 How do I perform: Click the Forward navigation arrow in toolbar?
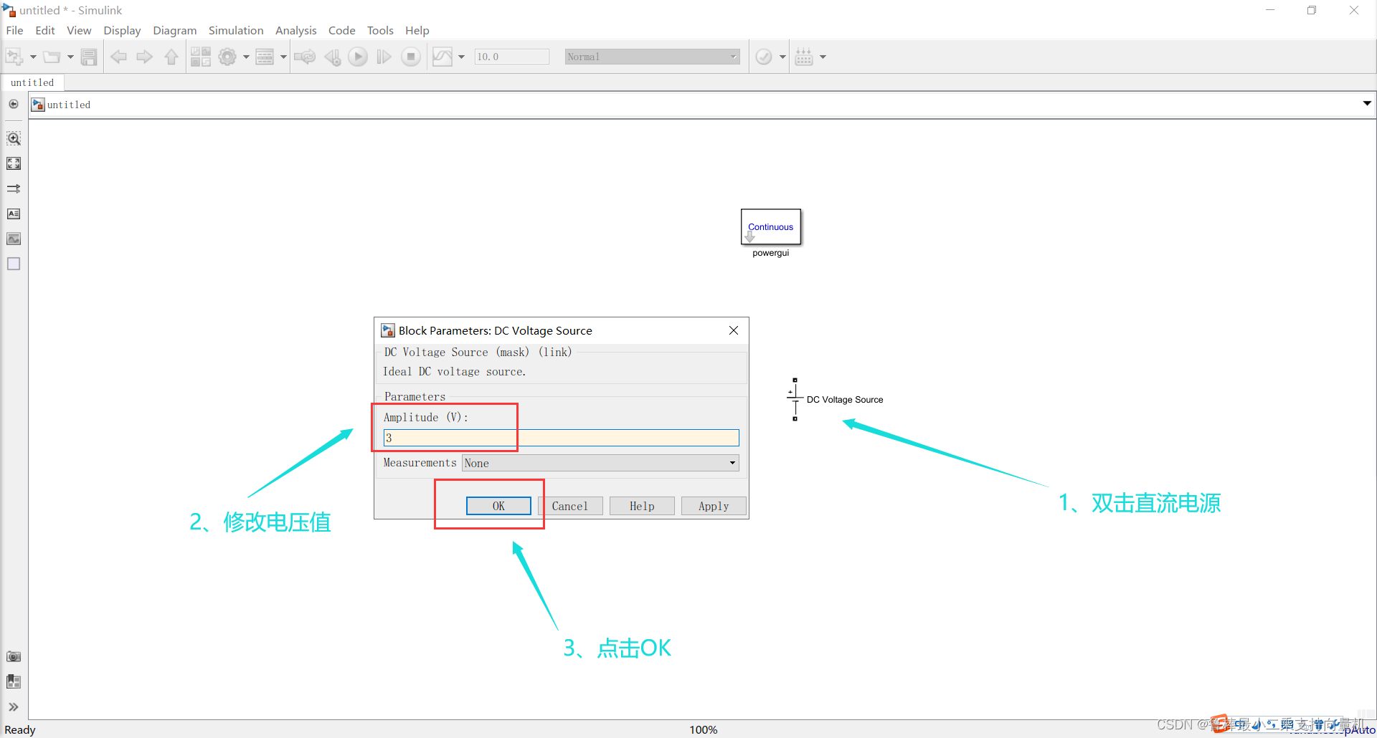pos(145,57)
